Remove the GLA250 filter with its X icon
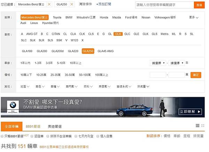The height and width of the screenshot is (152, 209). pos(72,5)
